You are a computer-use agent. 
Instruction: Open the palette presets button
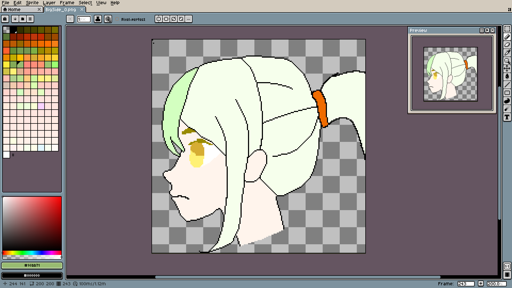(23, 19)
